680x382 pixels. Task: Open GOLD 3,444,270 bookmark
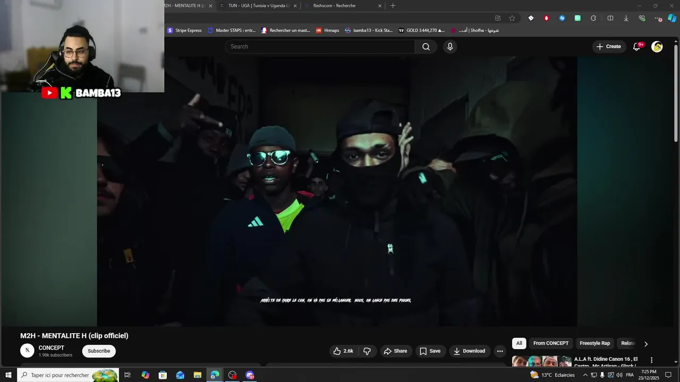pos(422,30)
